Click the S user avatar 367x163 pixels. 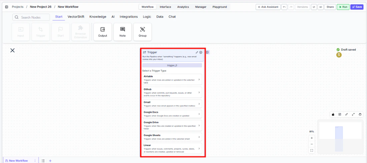[x=339, y=55]
